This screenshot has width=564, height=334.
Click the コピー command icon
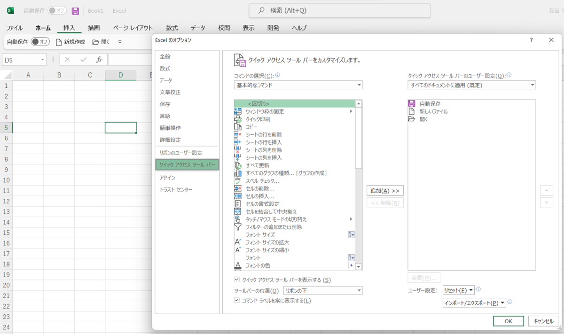click(x=238, y=127)
